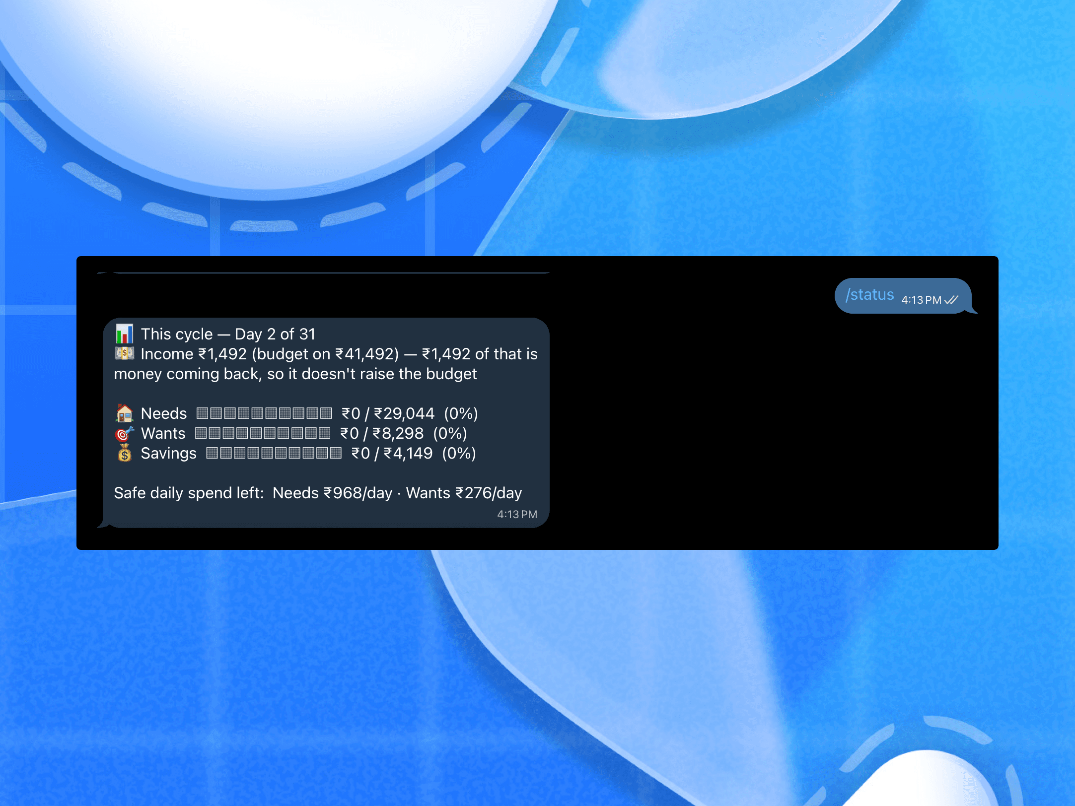Click the text "₹0 / ₹29,044"

coord(388,413)
